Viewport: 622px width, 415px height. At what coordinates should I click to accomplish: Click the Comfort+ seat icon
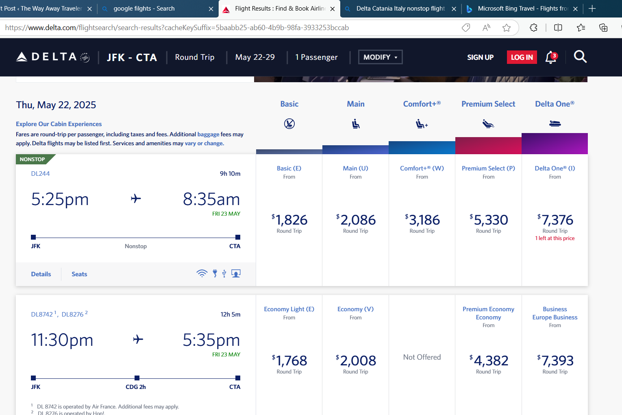point(422,124)
